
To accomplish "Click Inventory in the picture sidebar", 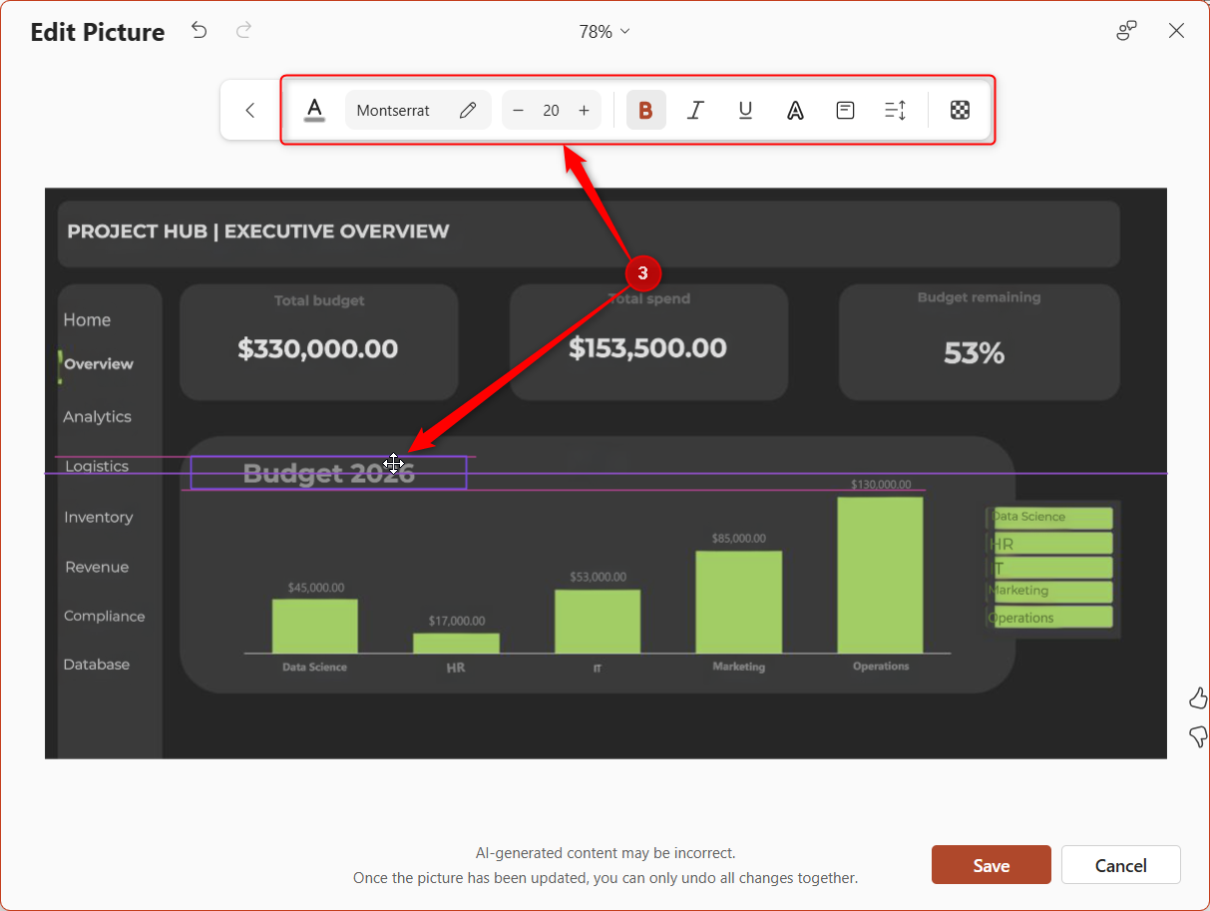I will [x=98, y=517].
